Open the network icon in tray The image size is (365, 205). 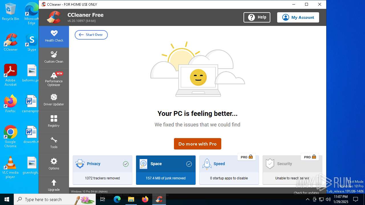coord(321,199)
